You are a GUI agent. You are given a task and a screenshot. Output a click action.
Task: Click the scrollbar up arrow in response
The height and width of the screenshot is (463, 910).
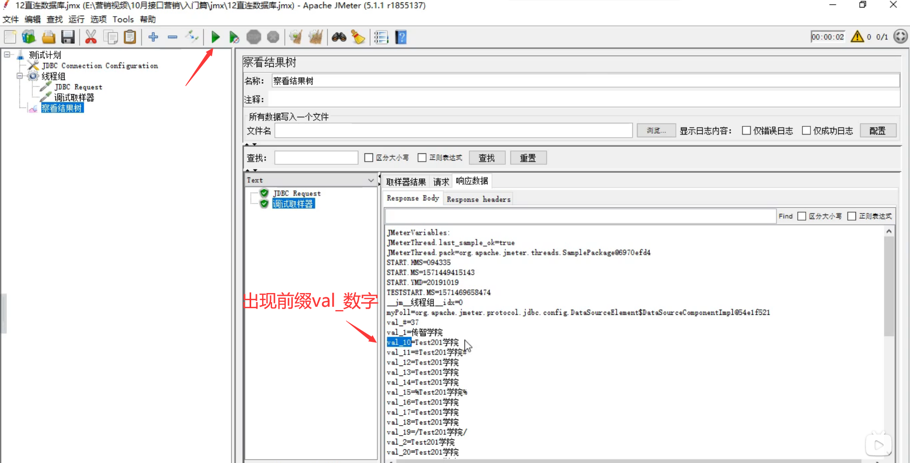click(x=889, y=231)
